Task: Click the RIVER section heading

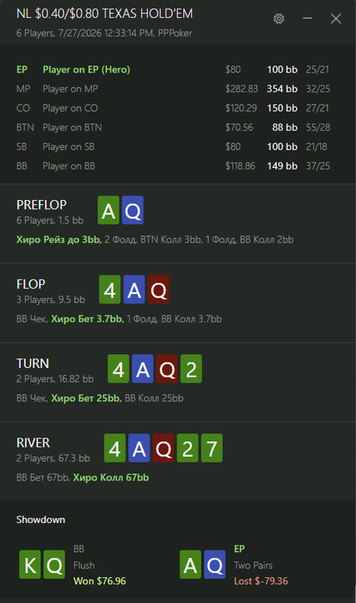Action: [33, 443]
